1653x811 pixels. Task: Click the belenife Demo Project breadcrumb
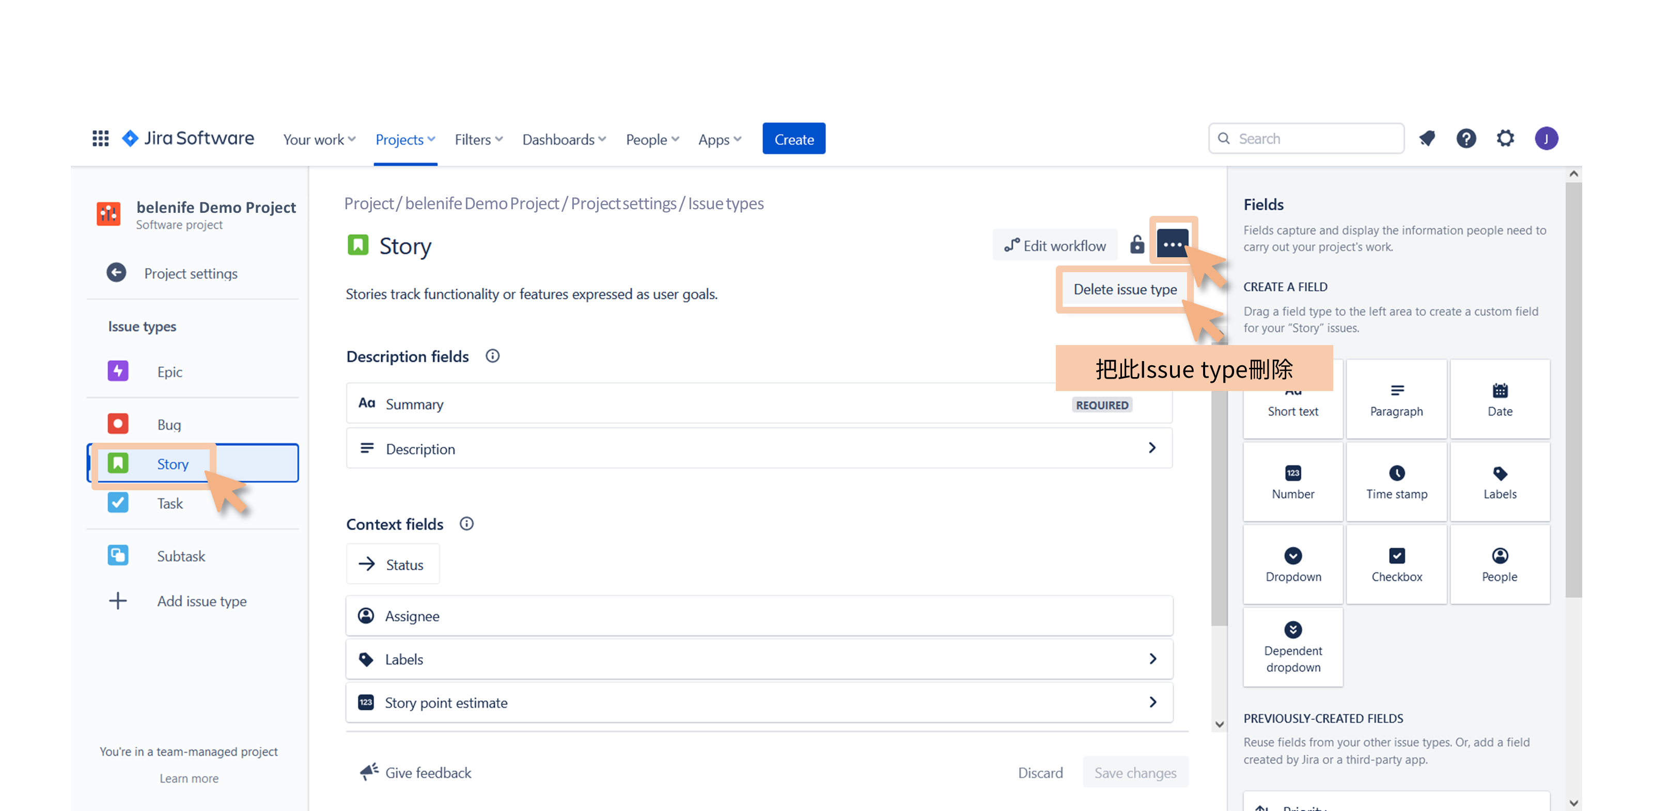point(482,204)
